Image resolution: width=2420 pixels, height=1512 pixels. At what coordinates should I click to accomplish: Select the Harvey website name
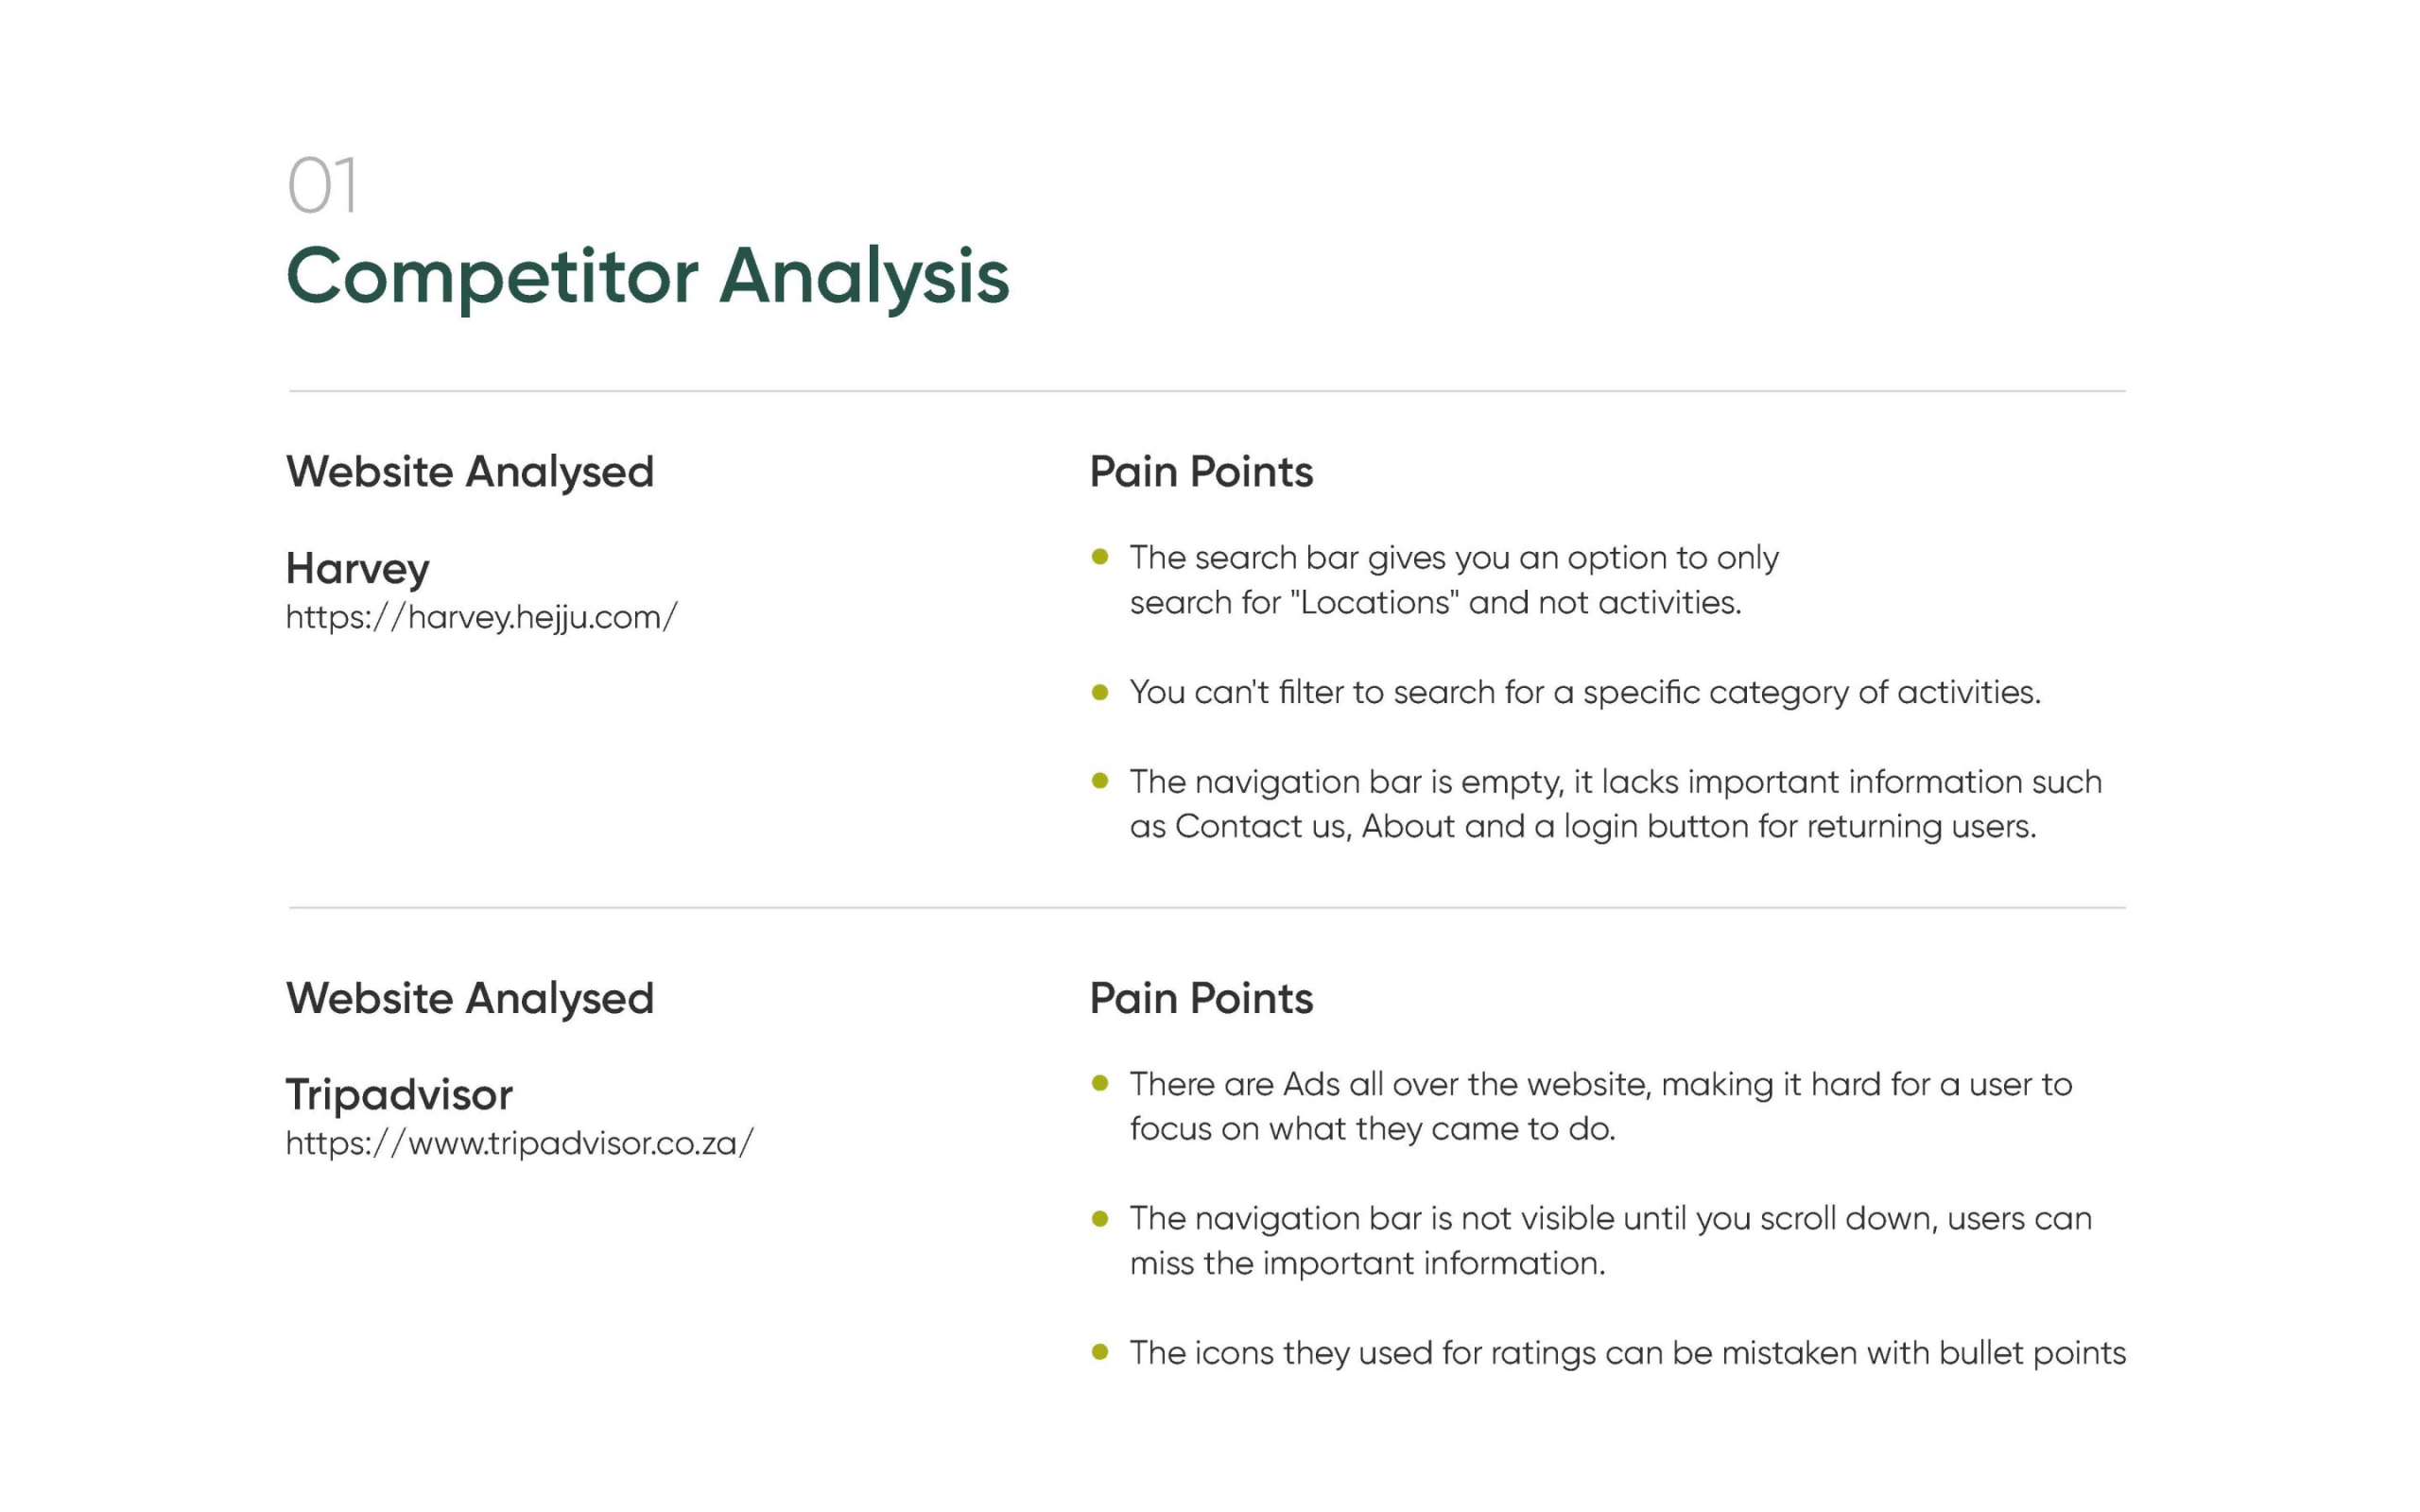point(357,568)
